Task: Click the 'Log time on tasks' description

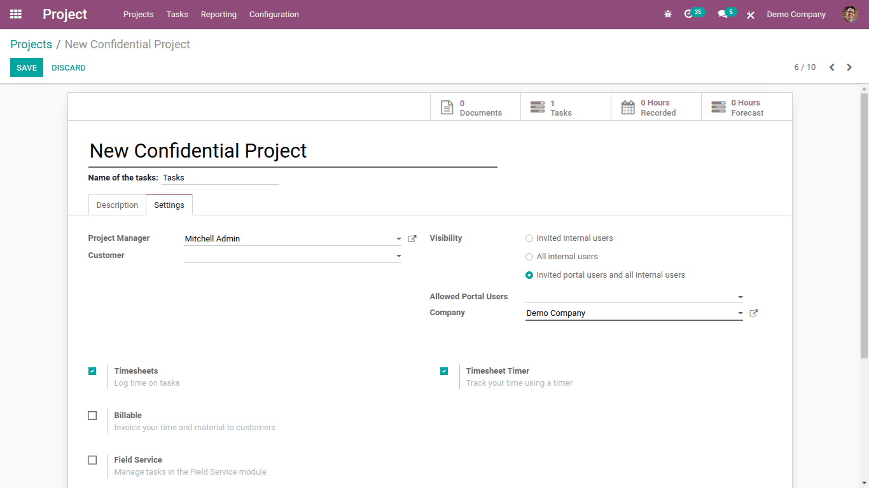Action: pos(147,383)
